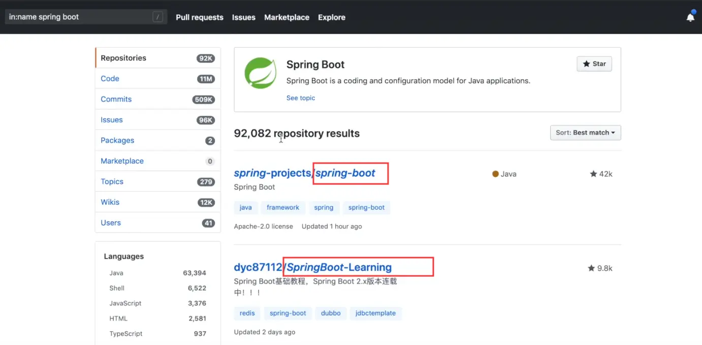Click the Spring Boot leaf logo
The height and width of the screenshot is (345, 702).
261,73
